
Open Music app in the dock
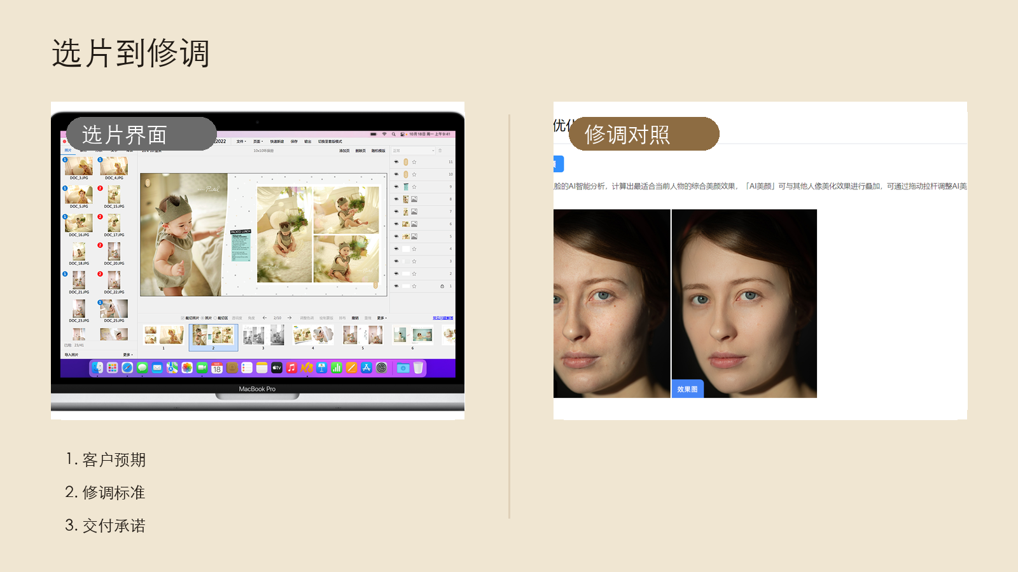click(291, 367)
